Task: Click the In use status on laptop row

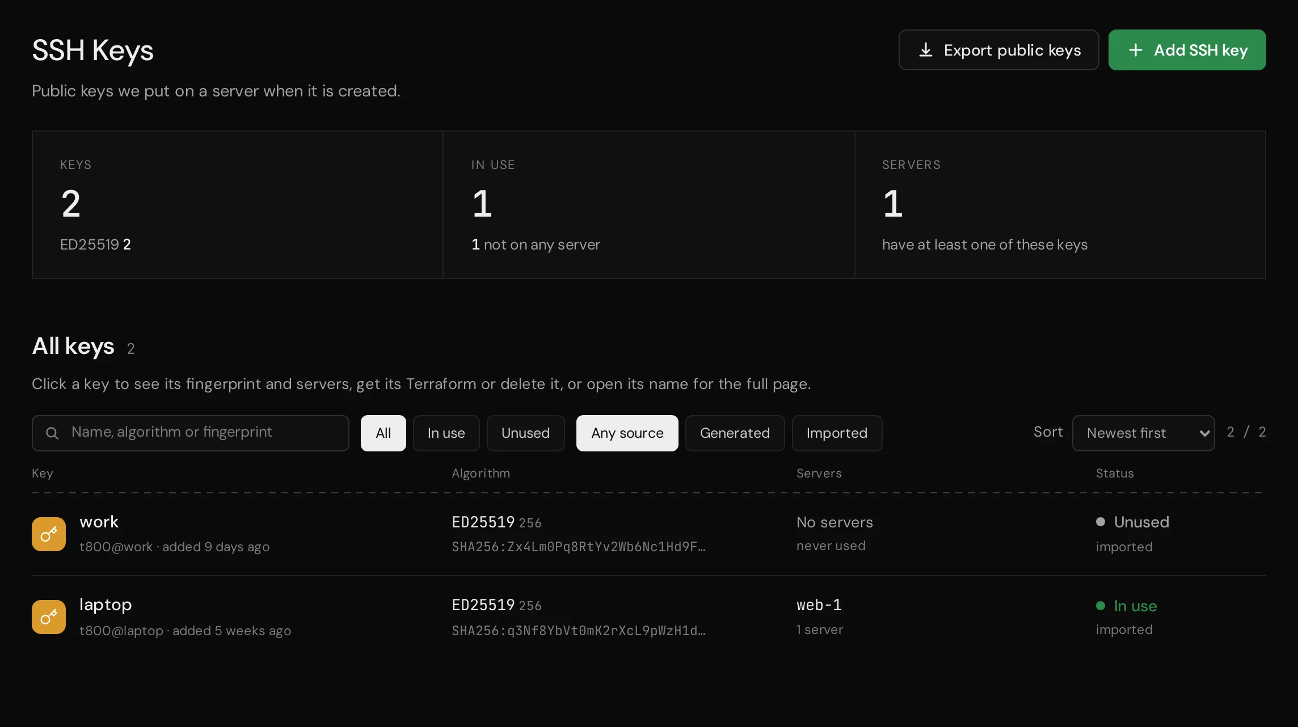Action: coord(1127,606)
